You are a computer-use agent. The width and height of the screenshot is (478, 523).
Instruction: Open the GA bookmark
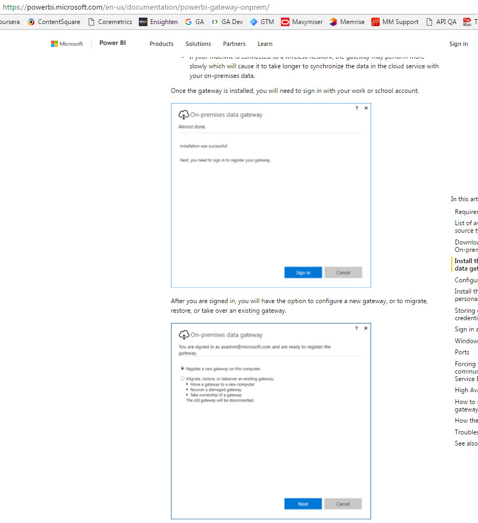coord(194,22)
